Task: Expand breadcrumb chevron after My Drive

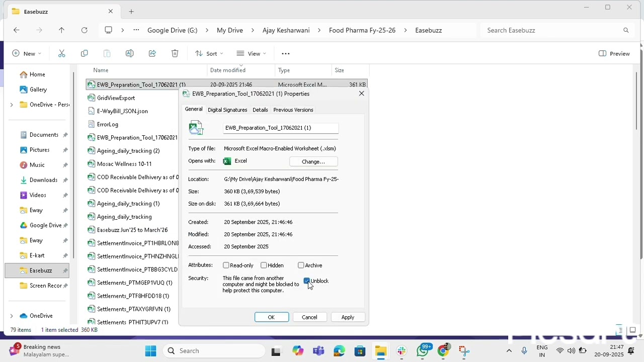Action: tap(253, 30)
